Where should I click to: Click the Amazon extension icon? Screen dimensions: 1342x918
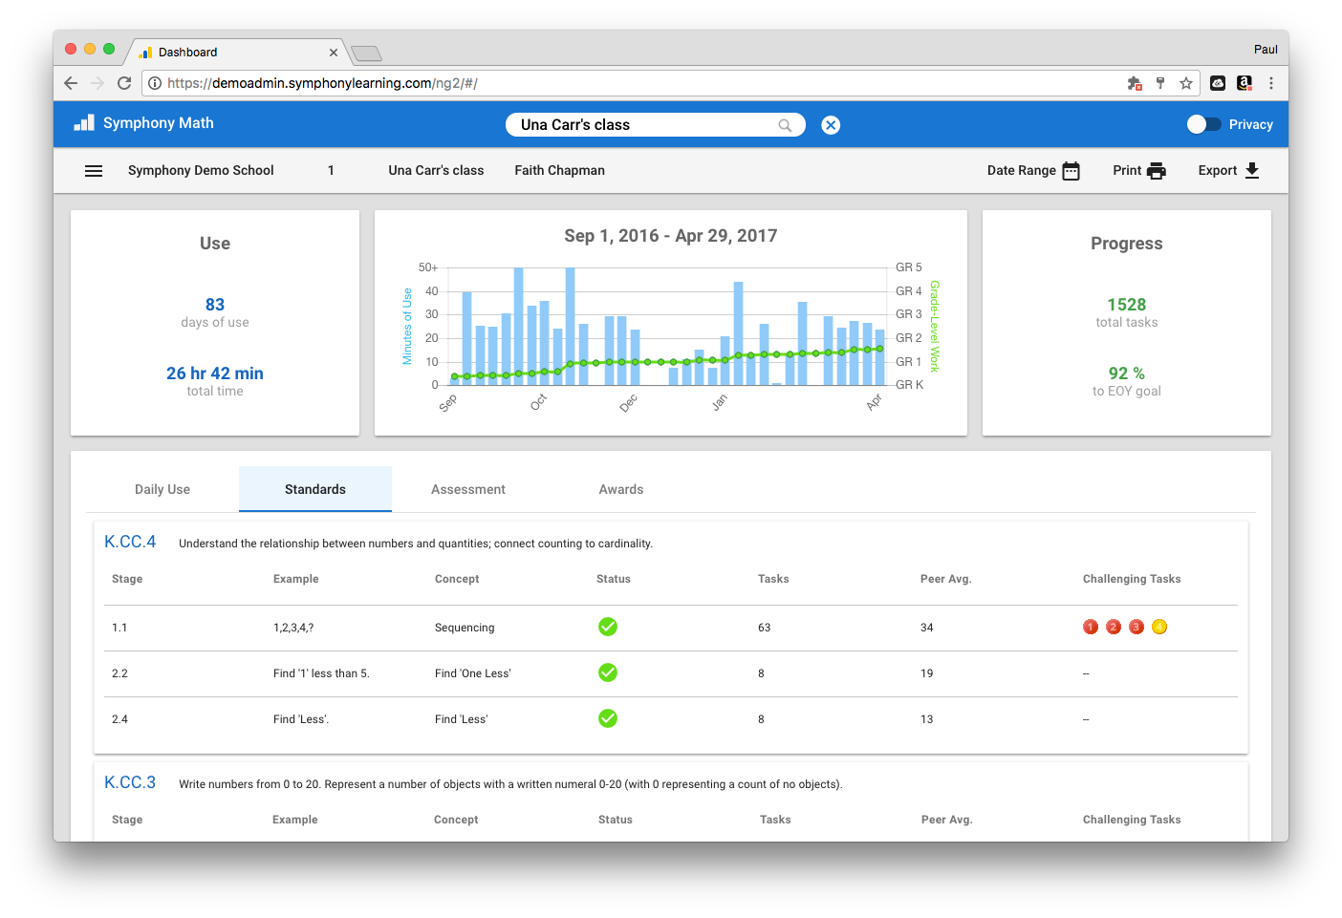[x=1244, y=83]
